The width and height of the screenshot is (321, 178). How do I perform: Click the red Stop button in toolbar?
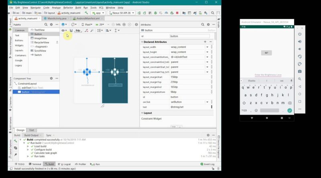(177, 13)
